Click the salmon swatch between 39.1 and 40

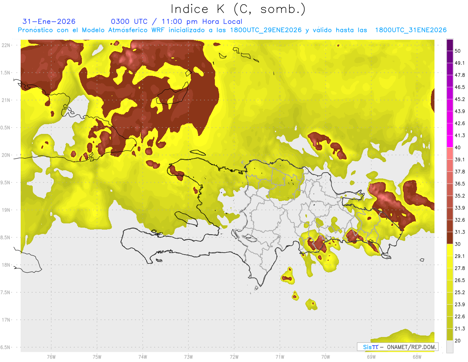click(x=450, y=153)
